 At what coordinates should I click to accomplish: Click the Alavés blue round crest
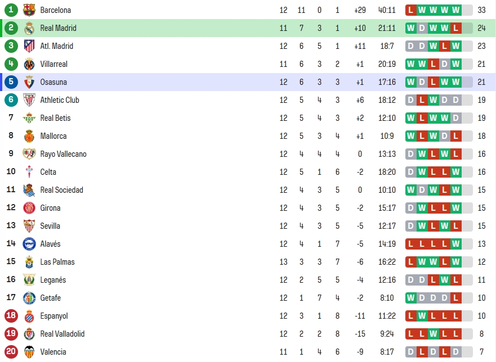click(x=29, y=244)
